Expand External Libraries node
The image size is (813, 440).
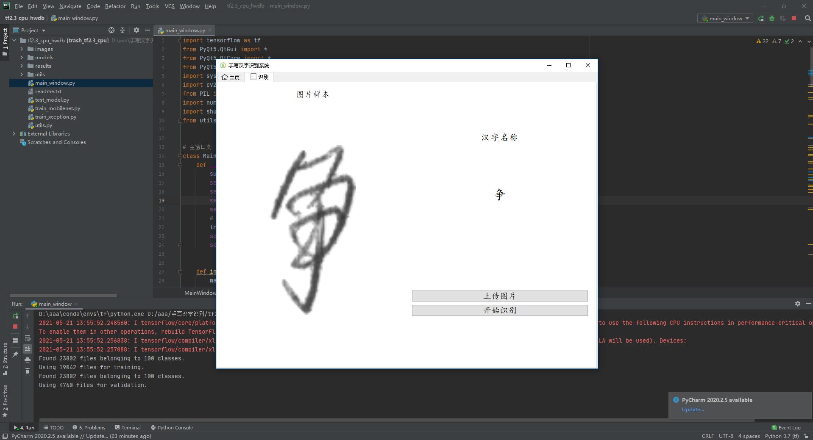click(x=14, y=134)
